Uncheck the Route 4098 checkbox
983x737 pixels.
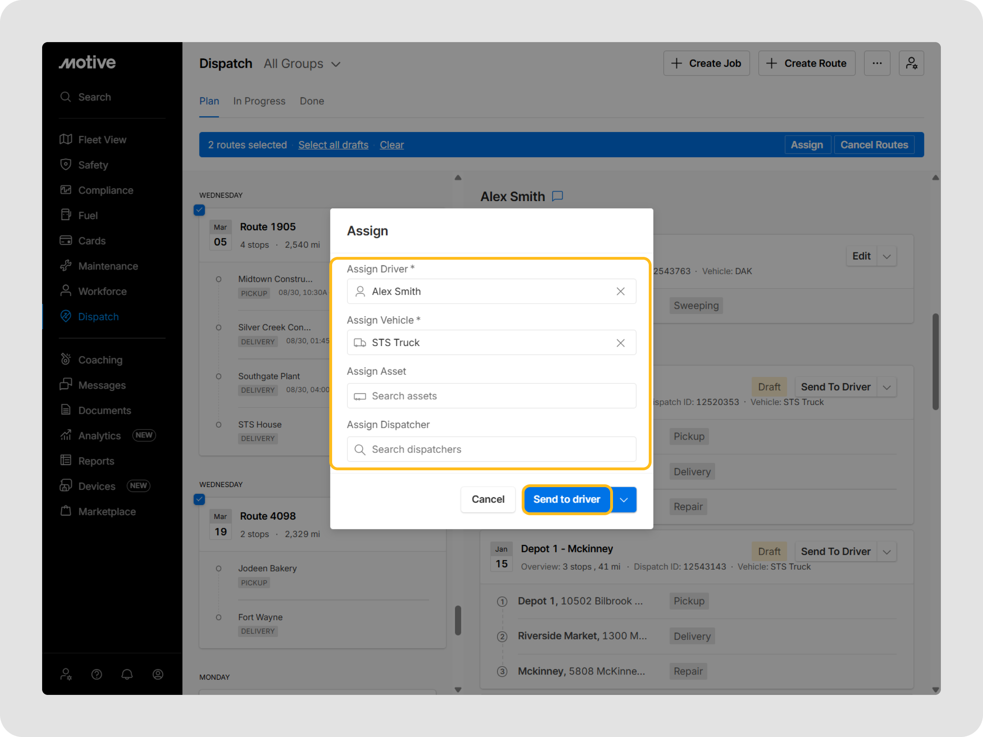pos(199,499)
